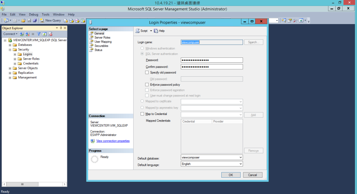The width and height of the screenshot is (357, 194).
Task: Select Mapped to certificate radio button
Action: (142, 101)
